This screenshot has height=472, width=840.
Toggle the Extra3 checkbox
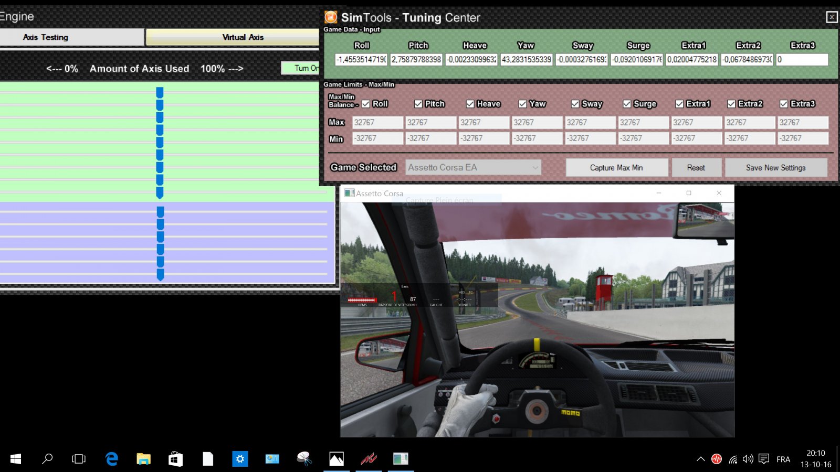click(784, 104)
